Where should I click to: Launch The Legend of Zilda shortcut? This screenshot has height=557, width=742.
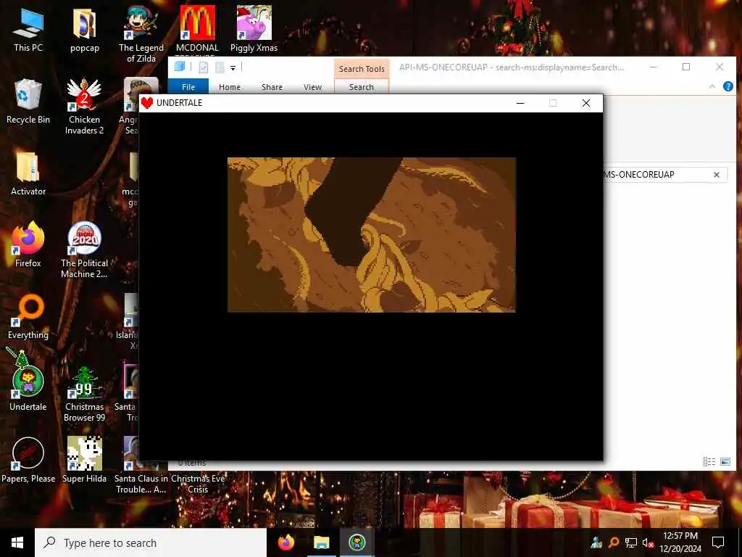coord(141,35)
